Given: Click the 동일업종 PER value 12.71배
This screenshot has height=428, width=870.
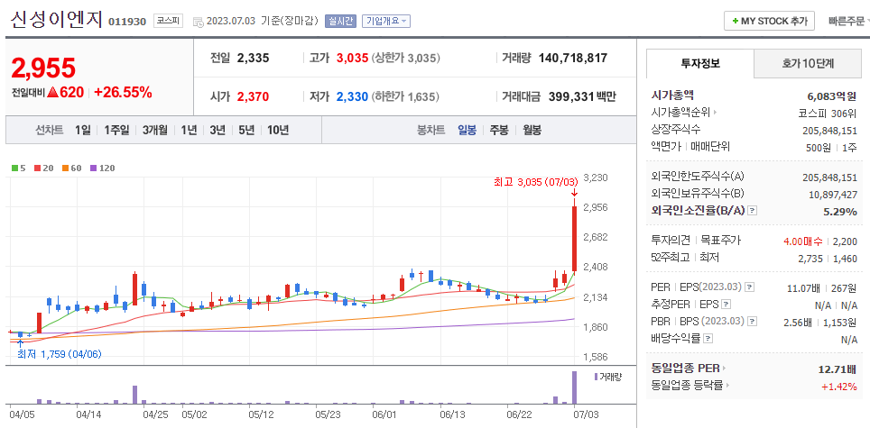Looking at the screenshot, I should (838, 369).
